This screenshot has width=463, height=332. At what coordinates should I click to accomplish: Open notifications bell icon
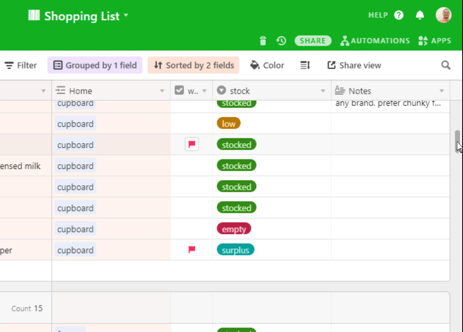click(420, 15)
